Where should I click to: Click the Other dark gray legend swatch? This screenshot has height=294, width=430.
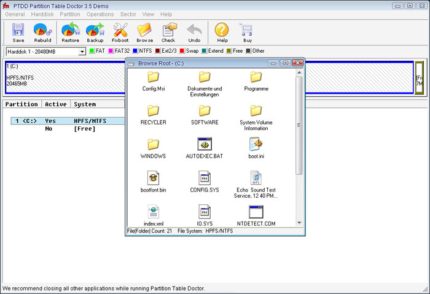tap(248, 51)
